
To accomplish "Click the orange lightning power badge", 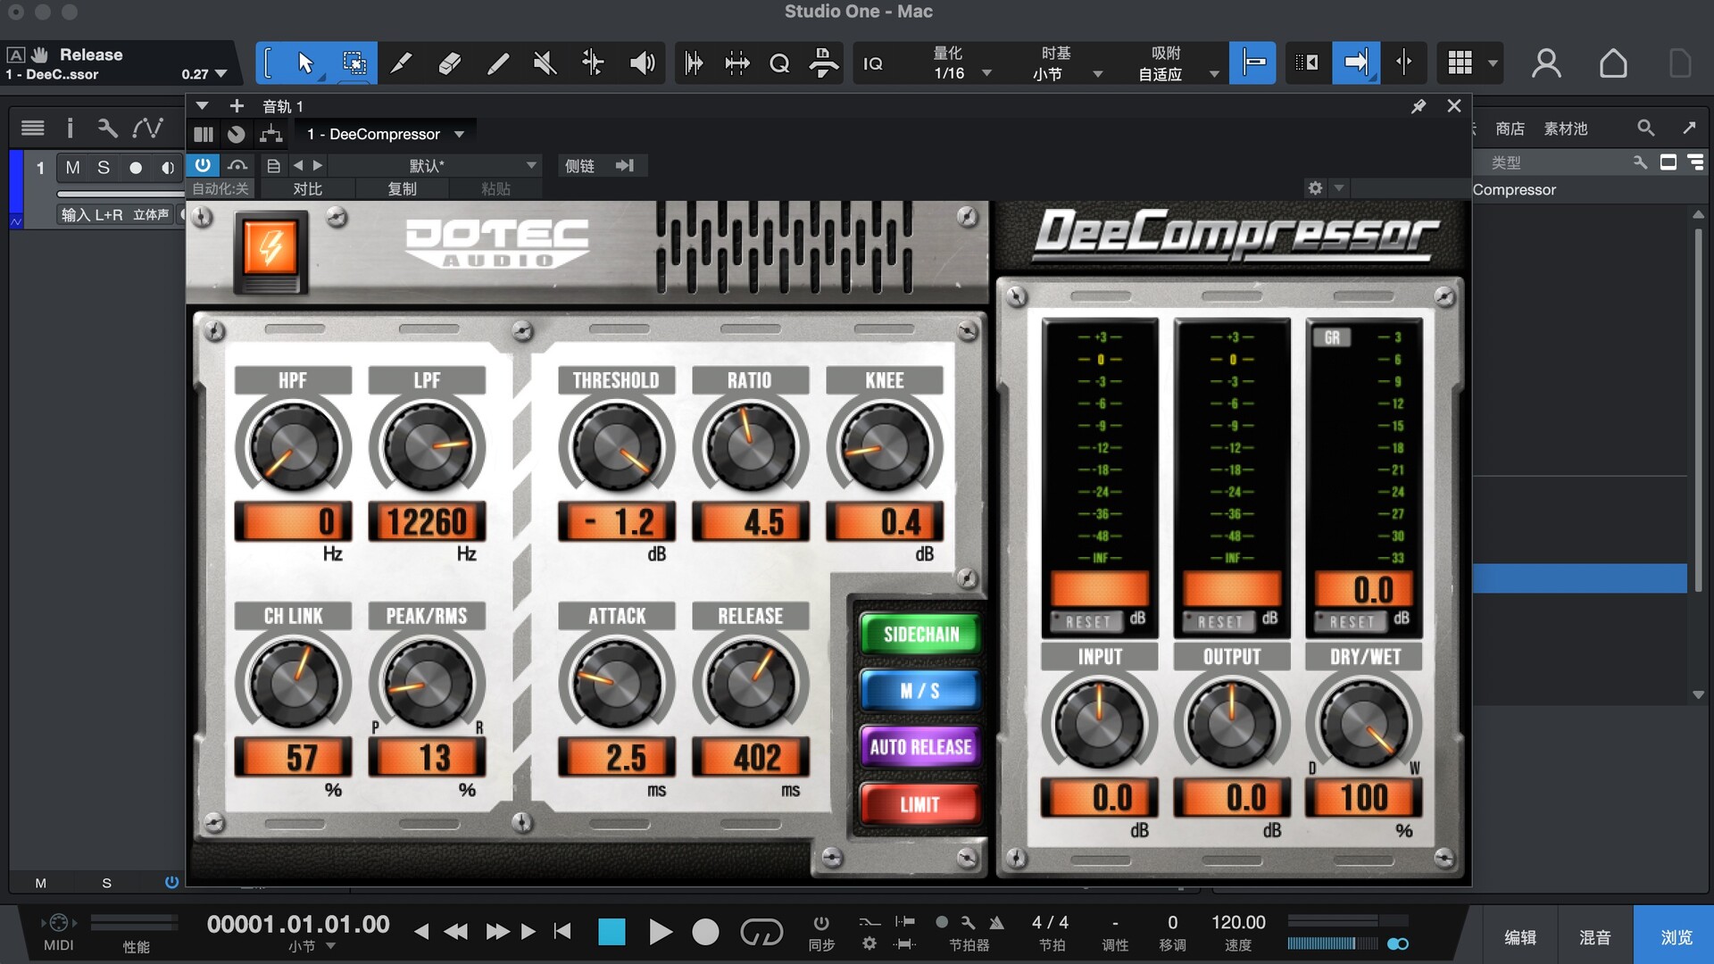I will click(x=270, y=246).
